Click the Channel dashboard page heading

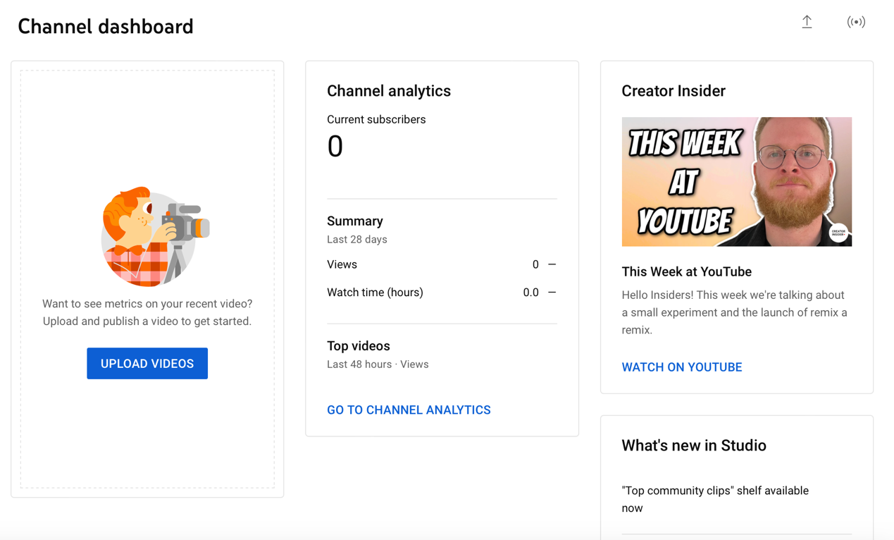pyautogui.click(x=105, y=26)
